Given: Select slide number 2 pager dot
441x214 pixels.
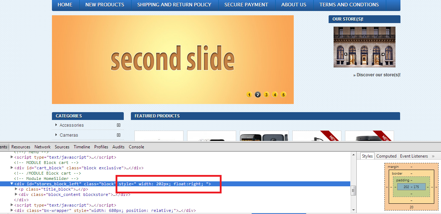Looking at the screenshot, I should tap(258, 94).
